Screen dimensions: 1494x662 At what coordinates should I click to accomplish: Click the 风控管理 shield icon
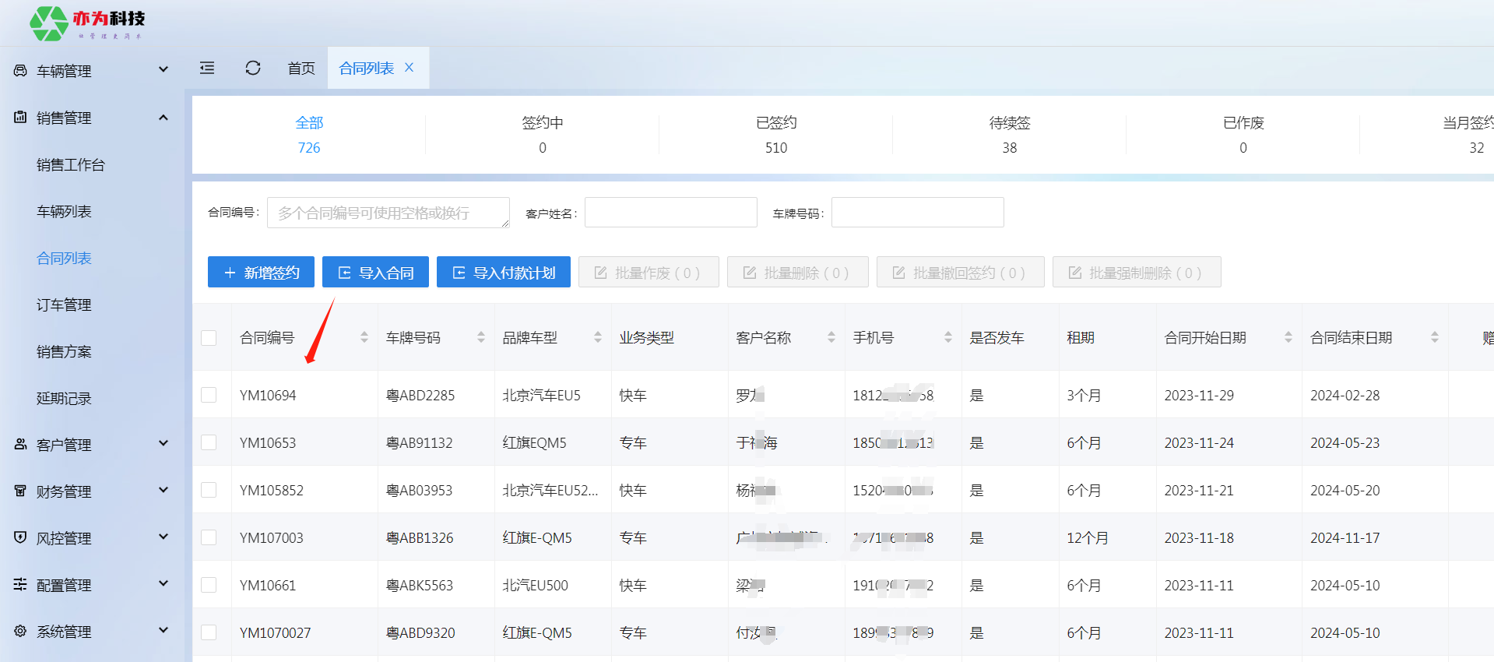pyautogui.click(x=20, y=537)
